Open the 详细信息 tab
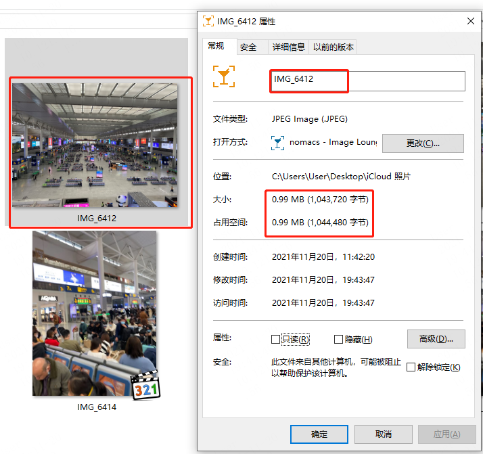483x454 pixels. point(288,47)
